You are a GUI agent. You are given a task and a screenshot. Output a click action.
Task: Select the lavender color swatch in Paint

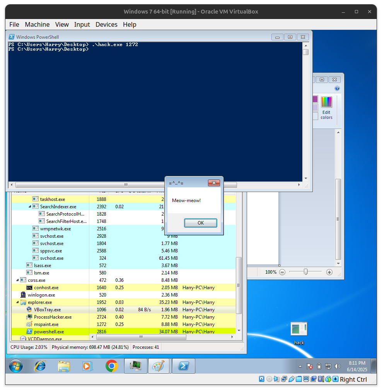[315, 108]
